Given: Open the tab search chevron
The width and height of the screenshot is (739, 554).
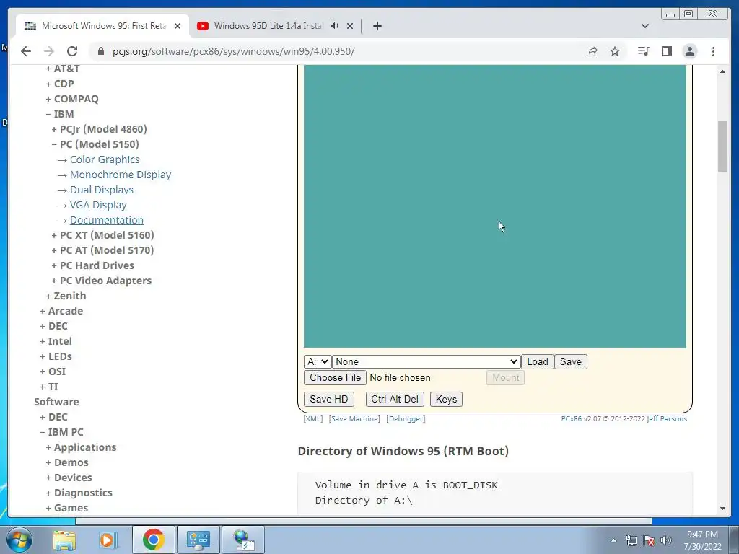Looking at the screenshot, I should point(645,26).
